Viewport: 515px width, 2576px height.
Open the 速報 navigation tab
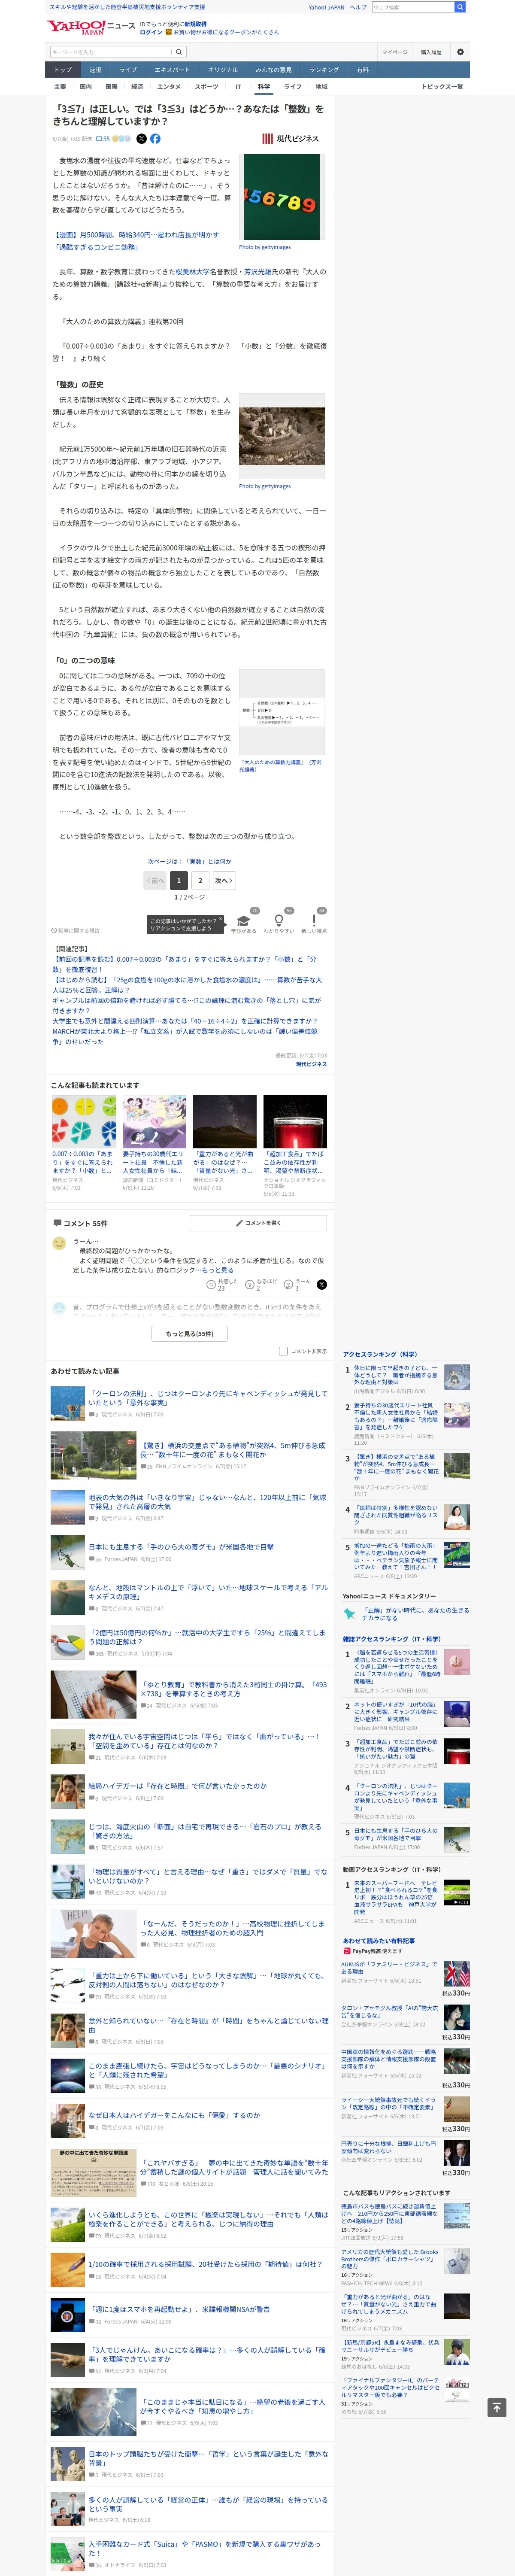click(95, 70)
